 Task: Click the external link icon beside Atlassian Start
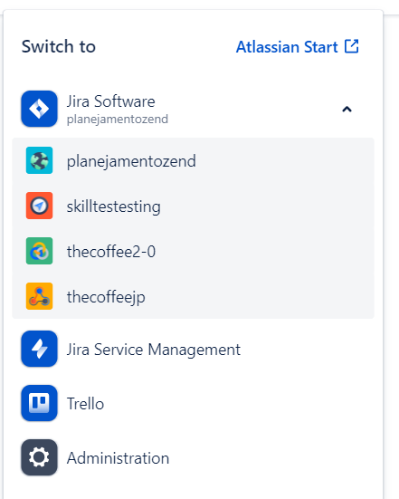[x=352, y=46]
